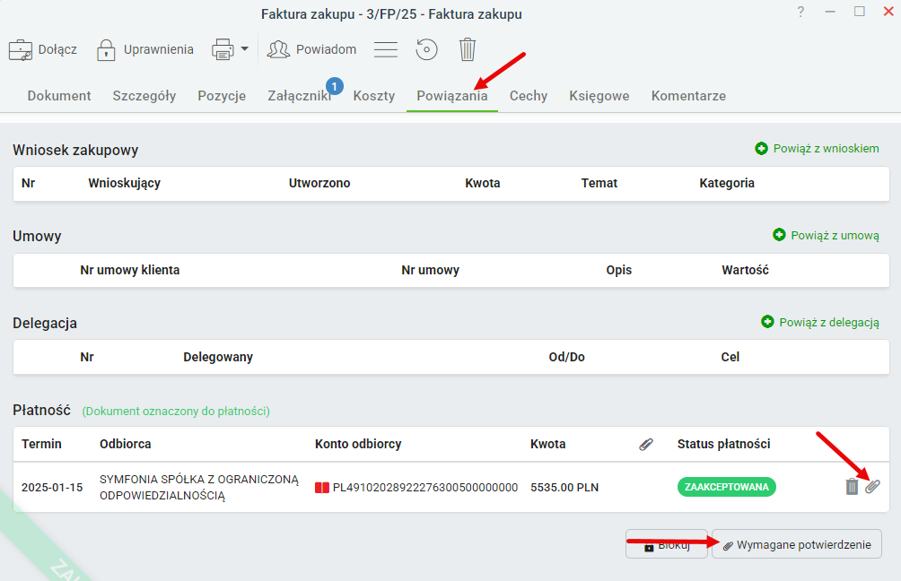This screenshot has height=581, width=901.
Task: Click Powiąż z delegacją link
Action: 829,323
